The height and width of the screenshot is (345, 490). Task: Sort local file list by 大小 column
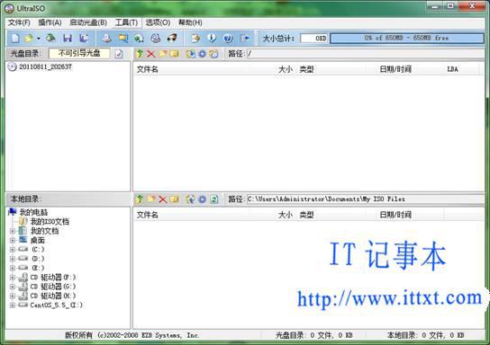[x=274, y=215]
